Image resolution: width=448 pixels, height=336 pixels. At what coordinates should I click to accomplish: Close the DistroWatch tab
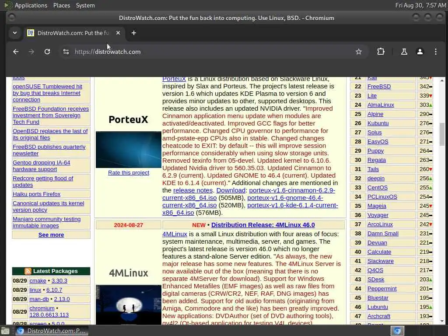pos(118,33)
